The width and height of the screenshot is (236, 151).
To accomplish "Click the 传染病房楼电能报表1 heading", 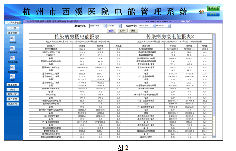I will [x=78, y=37].
